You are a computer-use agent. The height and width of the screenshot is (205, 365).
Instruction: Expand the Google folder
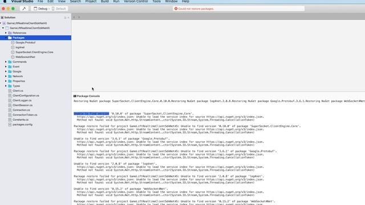coord(6,71)
